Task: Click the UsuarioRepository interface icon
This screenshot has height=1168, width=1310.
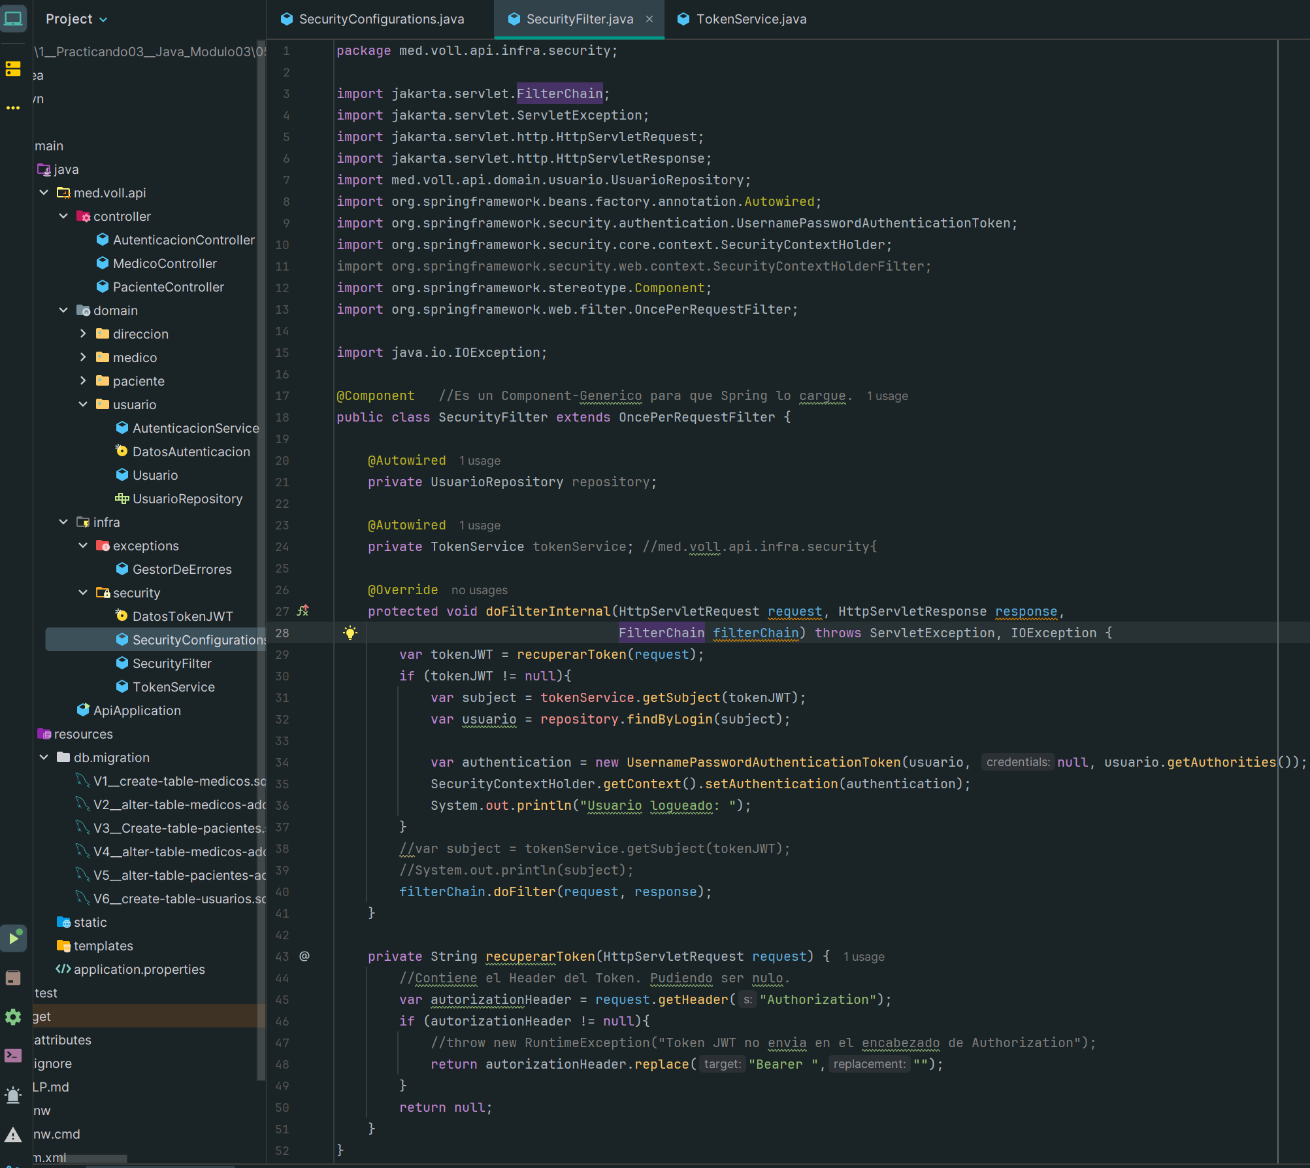Action: point(122,498)
